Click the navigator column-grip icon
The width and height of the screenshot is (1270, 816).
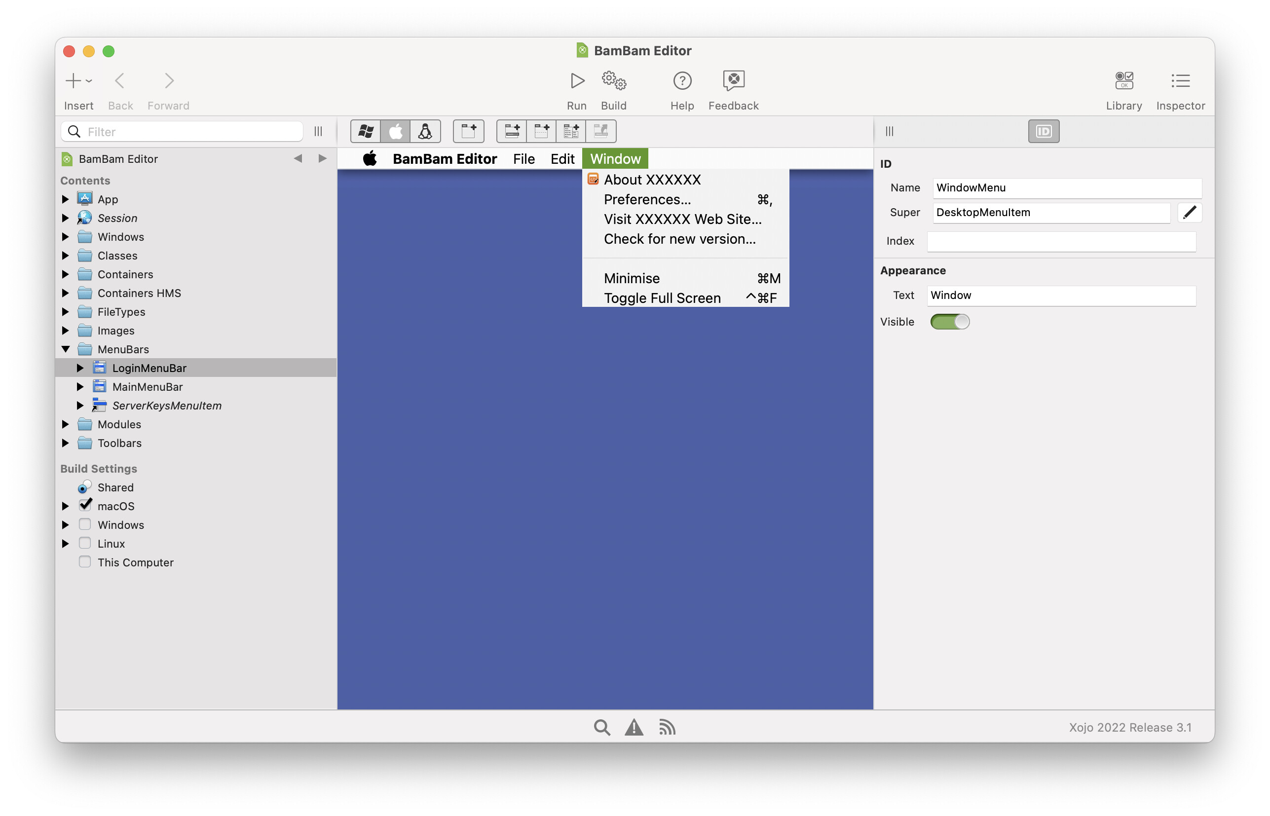(x=318, y=131)
